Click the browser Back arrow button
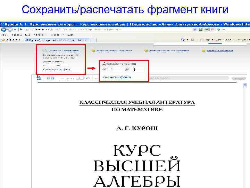 pos(3,30)
